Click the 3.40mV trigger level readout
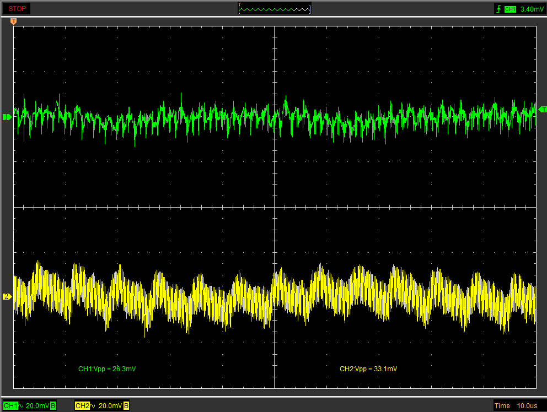 pos(531,9)
